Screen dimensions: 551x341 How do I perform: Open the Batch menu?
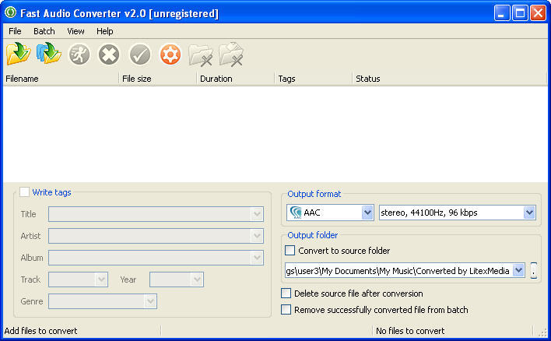44,31
